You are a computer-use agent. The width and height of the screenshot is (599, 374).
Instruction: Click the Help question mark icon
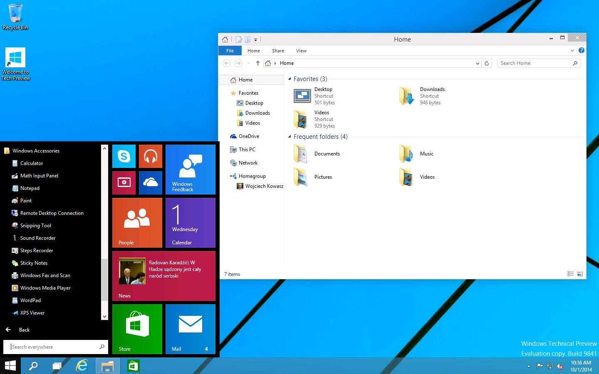tap(582, 50)
